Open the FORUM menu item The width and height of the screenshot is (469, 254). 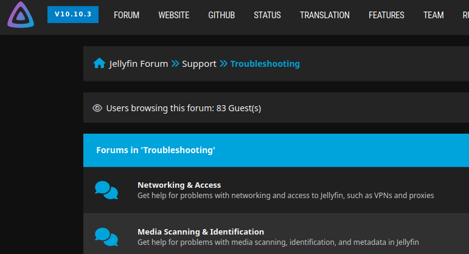point(127,15)
